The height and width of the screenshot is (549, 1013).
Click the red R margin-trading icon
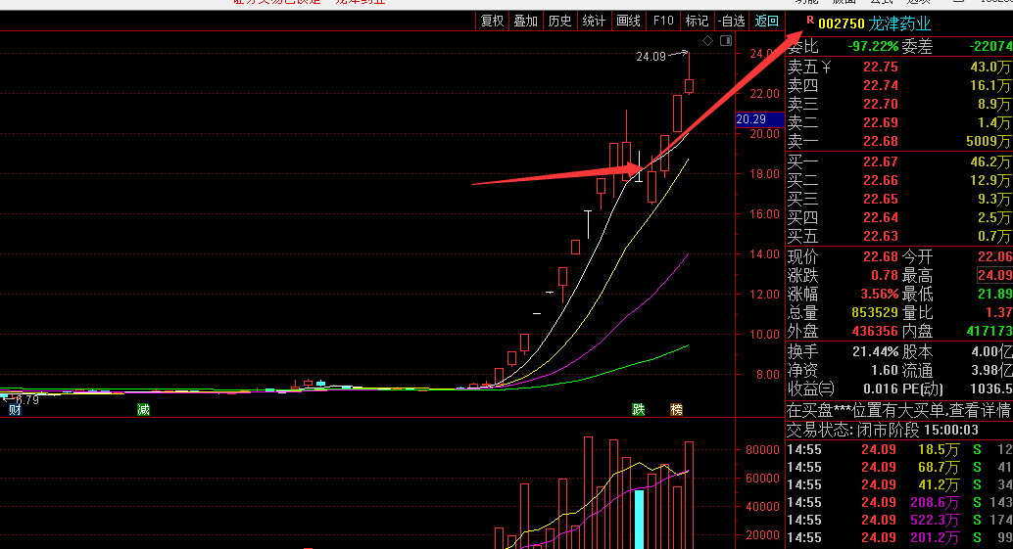tap(808, 22)
